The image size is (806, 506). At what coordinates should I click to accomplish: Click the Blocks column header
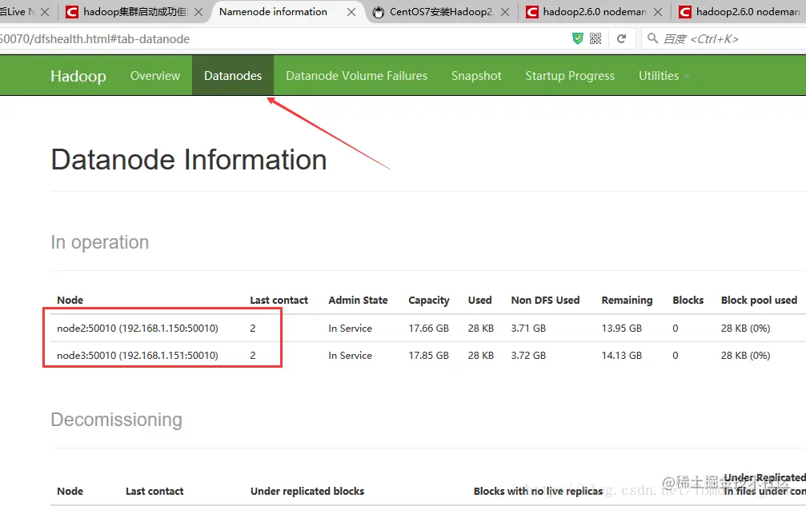tap(688, 301)
